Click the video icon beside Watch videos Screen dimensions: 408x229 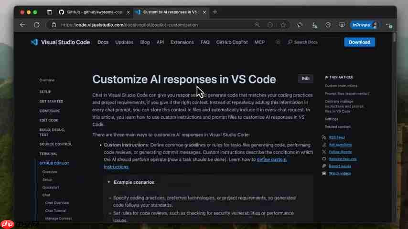point(324,173)
